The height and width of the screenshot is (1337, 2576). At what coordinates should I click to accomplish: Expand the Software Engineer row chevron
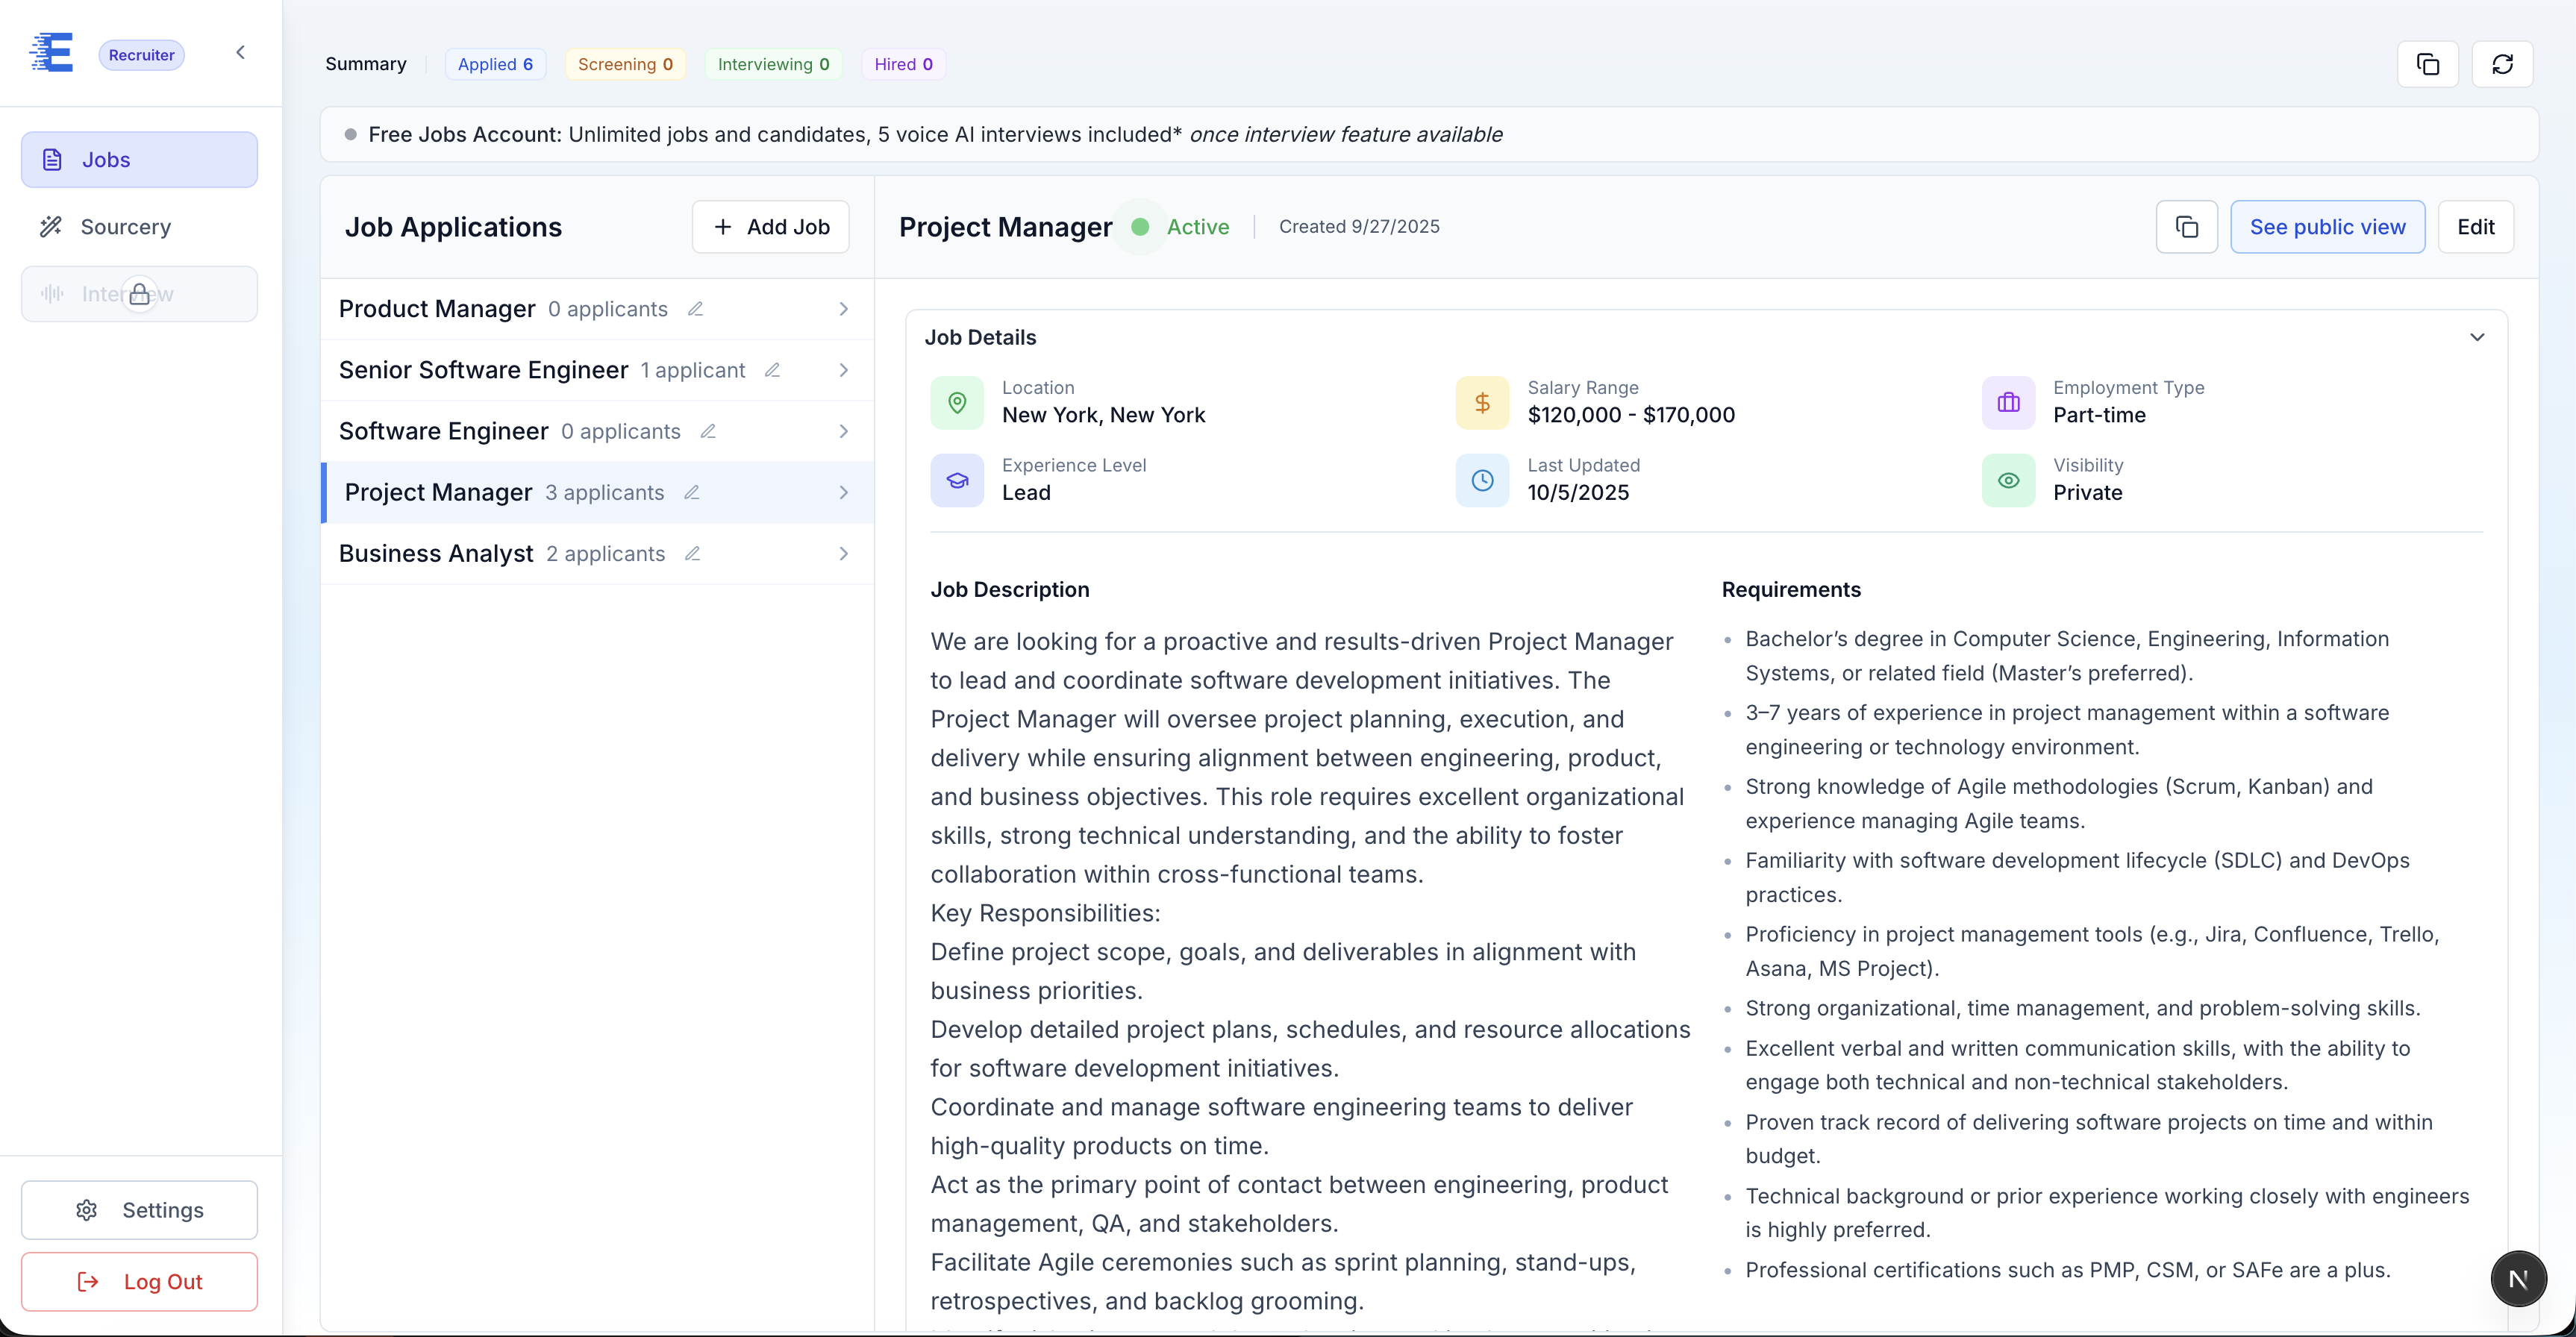click(843, 431)
